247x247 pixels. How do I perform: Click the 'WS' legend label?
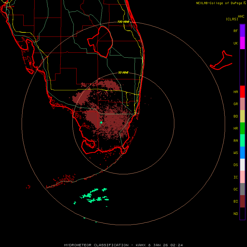[x=235, y=153]
